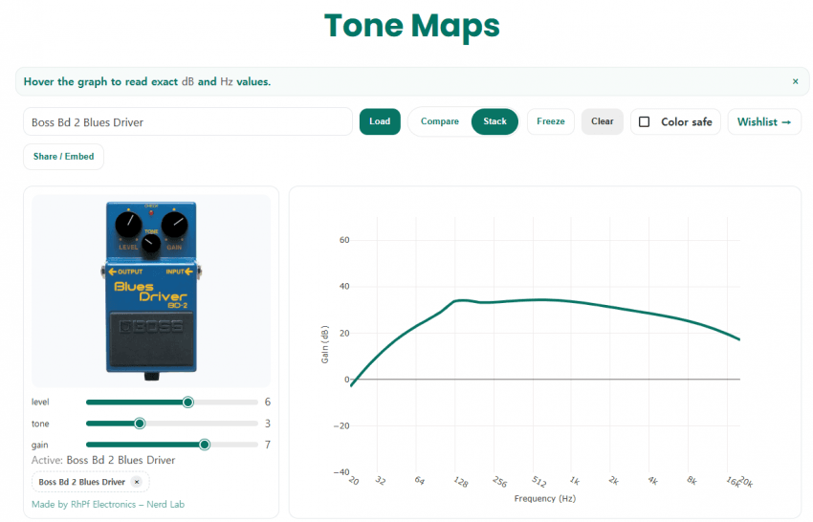Click the pedal name search field
The image size is (813, 522).
pos(187,122)
